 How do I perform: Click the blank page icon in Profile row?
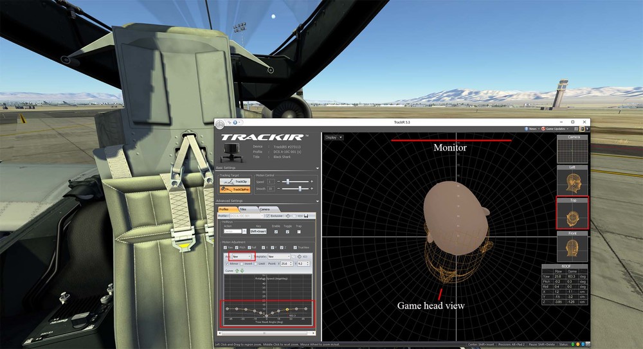[x=294, y=216]
